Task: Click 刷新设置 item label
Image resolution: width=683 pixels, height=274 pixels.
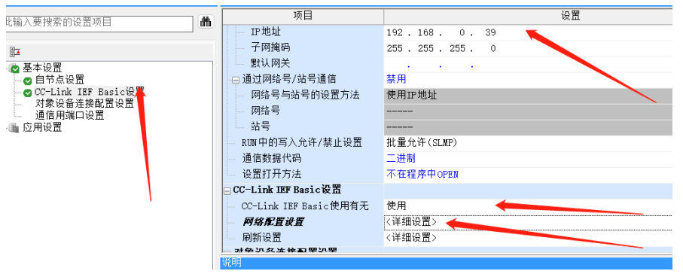Action: 261,237
